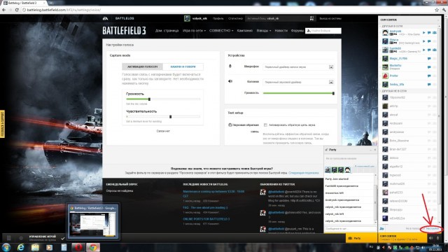
Task: Open the Windows Start menu
Action: (6, 247)
